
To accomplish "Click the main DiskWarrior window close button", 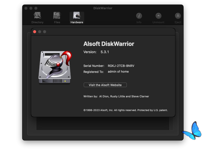I will tap(26, 8).
